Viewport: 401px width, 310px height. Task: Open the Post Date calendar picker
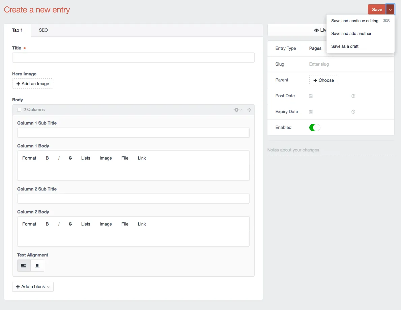coord(311,96)
